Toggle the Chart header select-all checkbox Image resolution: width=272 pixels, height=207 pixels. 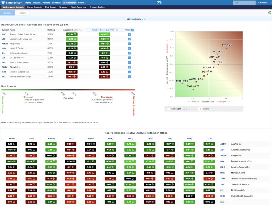(133, 30)
